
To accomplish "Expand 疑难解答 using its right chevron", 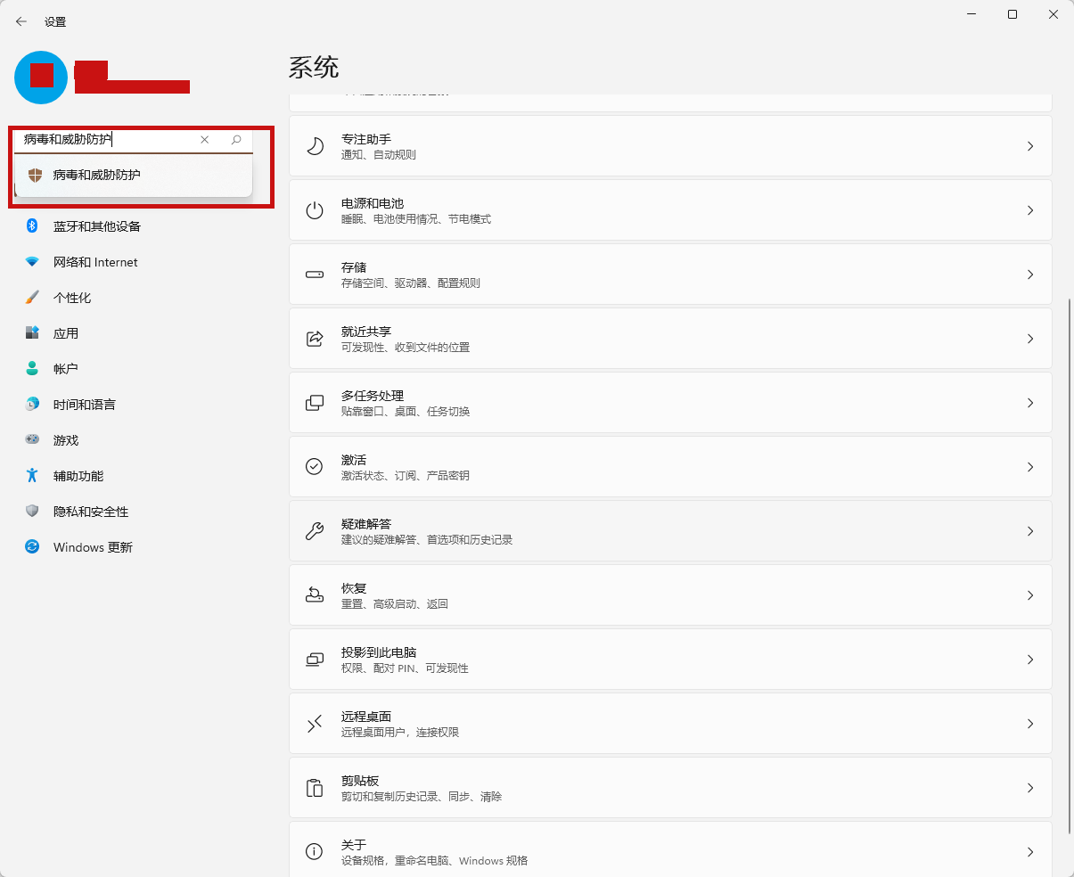I will [x=1030, y=531].
